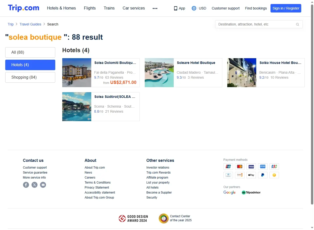
Task: Click the UnionPay payment icon
Action: click(228, 167)
